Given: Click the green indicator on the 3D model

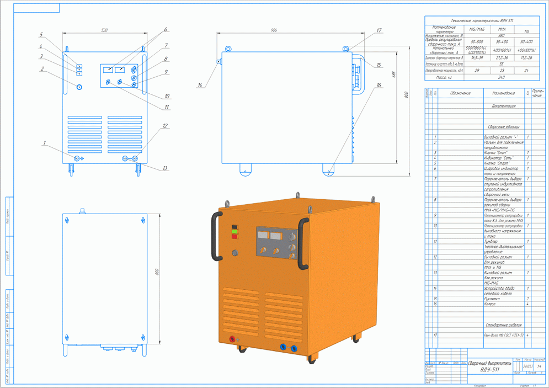Looking at the screenshot, I should [234, 231].
